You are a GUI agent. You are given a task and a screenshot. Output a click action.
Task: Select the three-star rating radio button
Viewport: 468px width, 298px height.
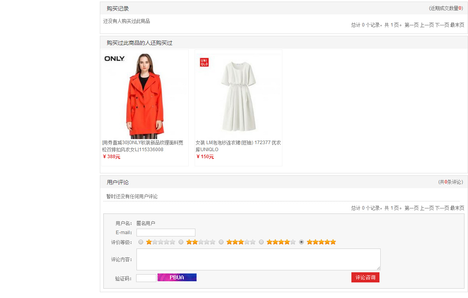221,242
